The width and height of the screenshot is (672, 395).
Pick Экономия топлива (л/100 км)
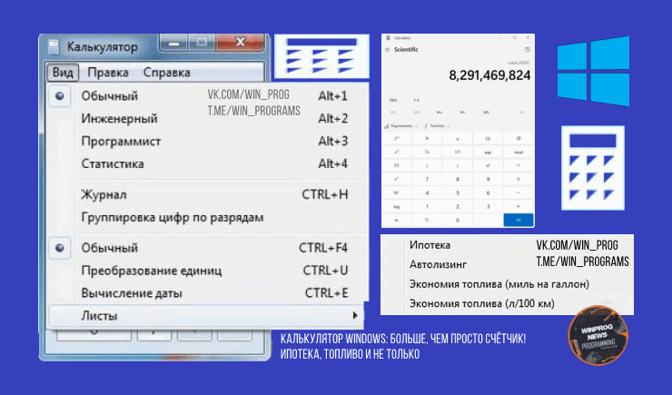pos(481,303)
